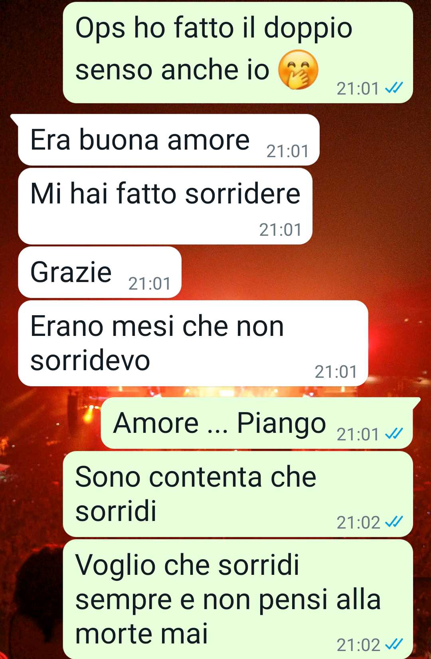The height and width of the screenshot is (659, 431).
Task: Tap 21:01 timestamp on 'Mi hai fatto sorridere'
Action: [281, 230]
